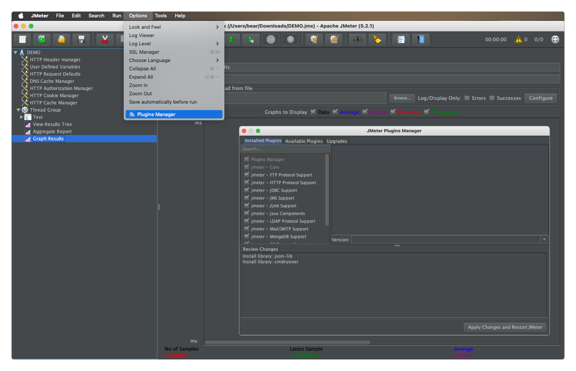
Task: Uncheck jmeter - FTP Protocol Support plugin
Action: [x=247, y=175]
